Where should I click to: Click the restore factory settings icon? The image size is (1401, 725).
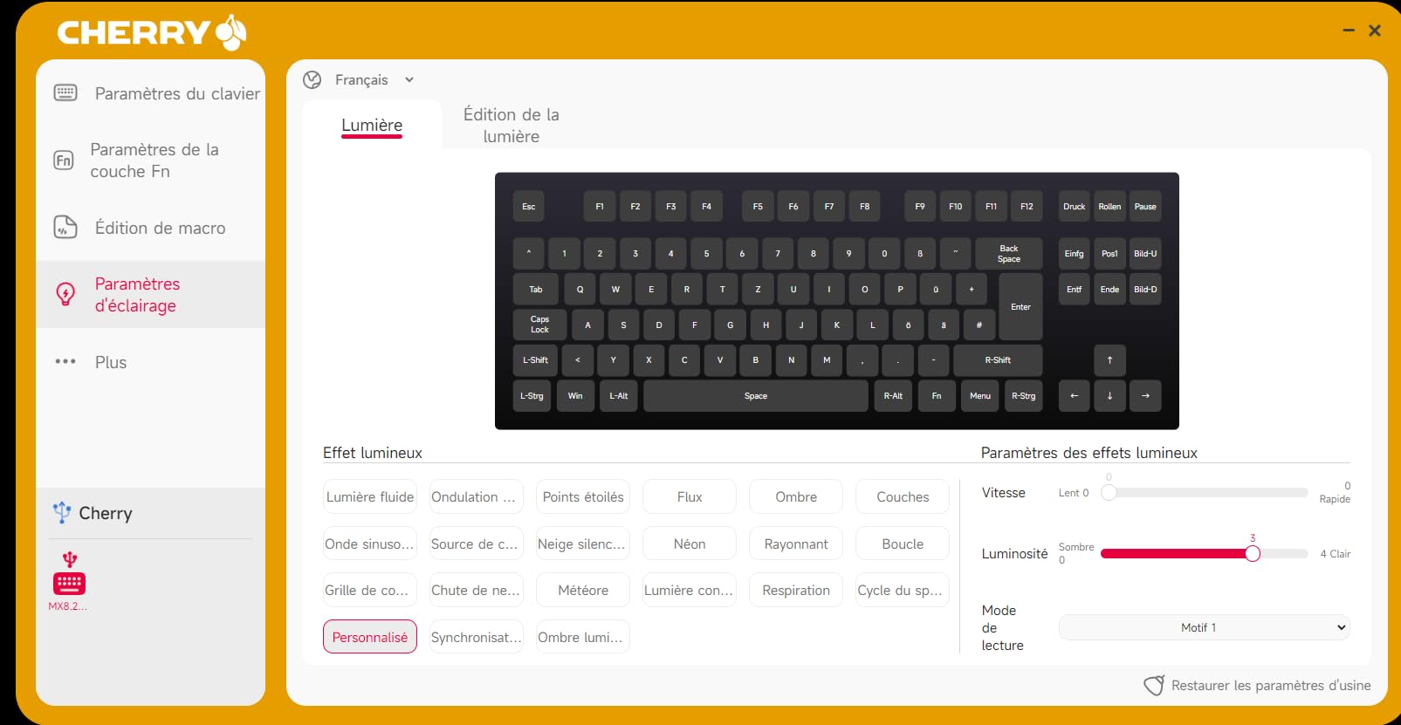tap(1154, 686)
